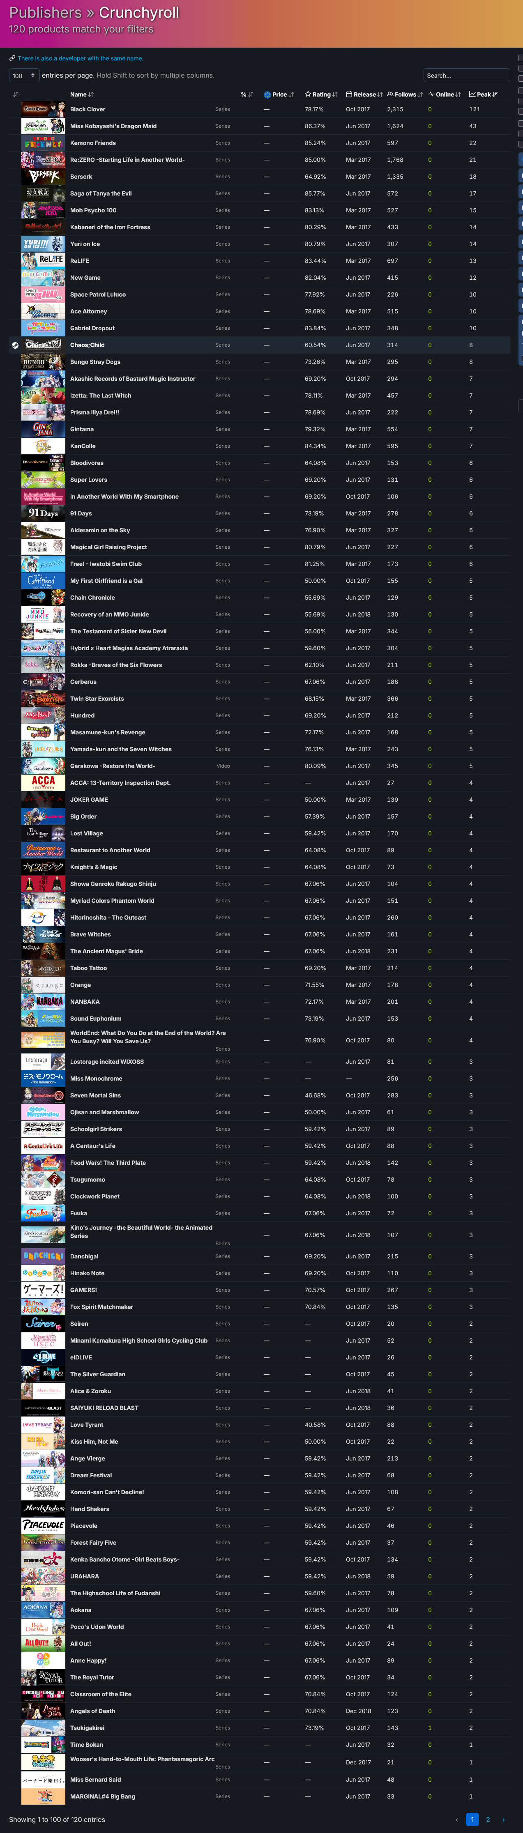Open the Ace Attorney entry
The width and height of the screenshot is (523, 1833).
tap(88, 312)
